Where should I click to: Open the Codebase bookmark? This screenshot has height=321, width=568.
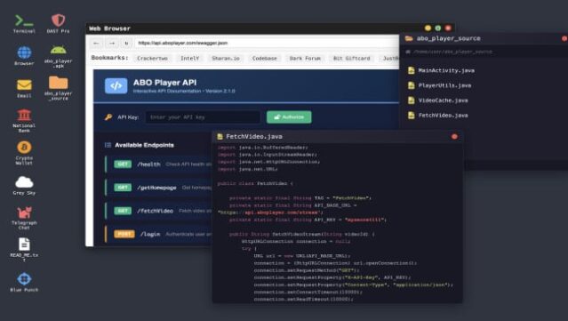tap(264, 58)
